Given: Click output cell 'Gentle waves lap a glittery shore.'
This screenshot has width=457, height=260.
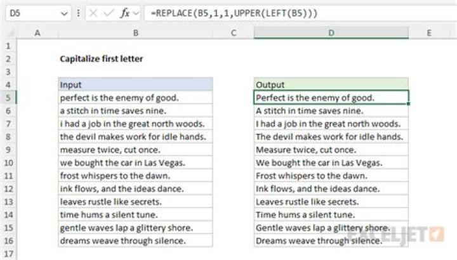Looking at the screenshot, I should (x=331, y=228).
